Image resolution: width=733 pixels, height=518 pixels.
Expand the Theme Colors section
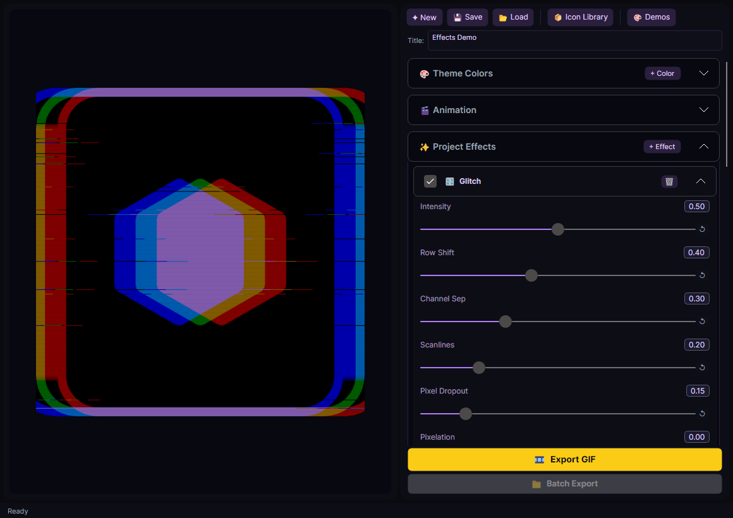704,73
